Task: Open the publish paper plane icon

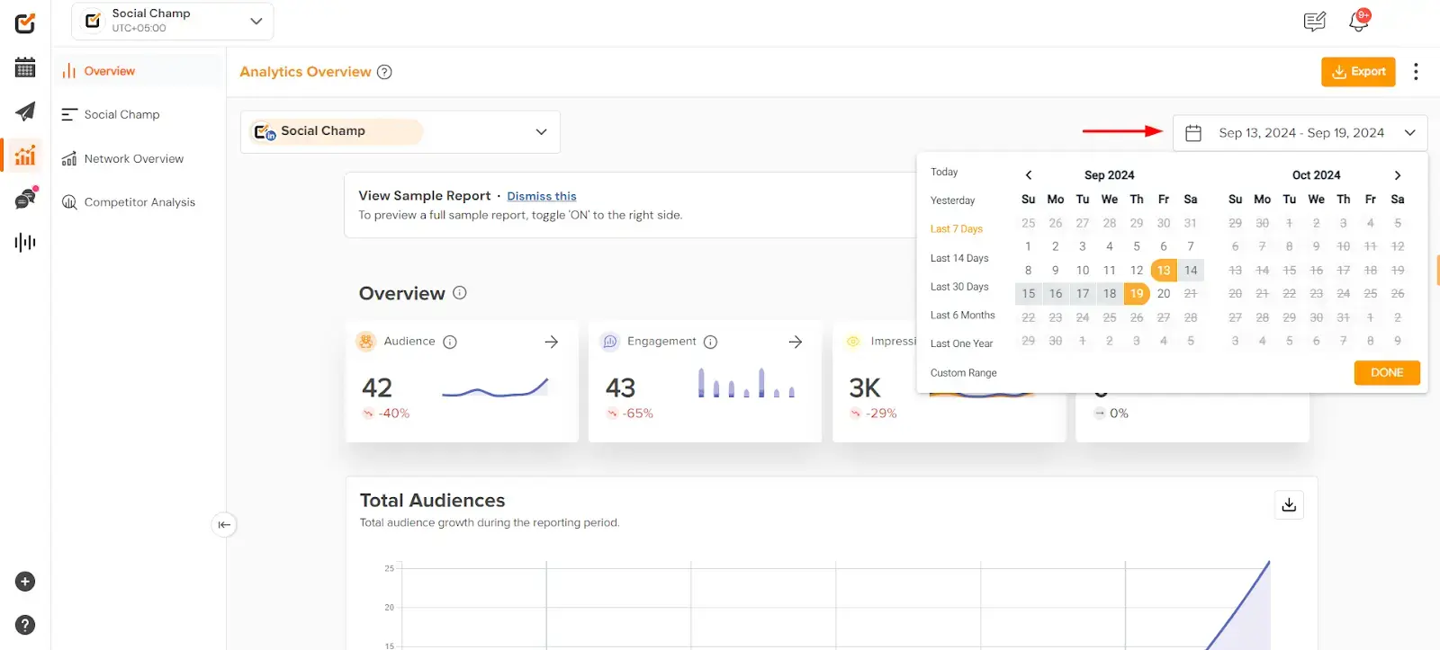Action: [25, 111]
